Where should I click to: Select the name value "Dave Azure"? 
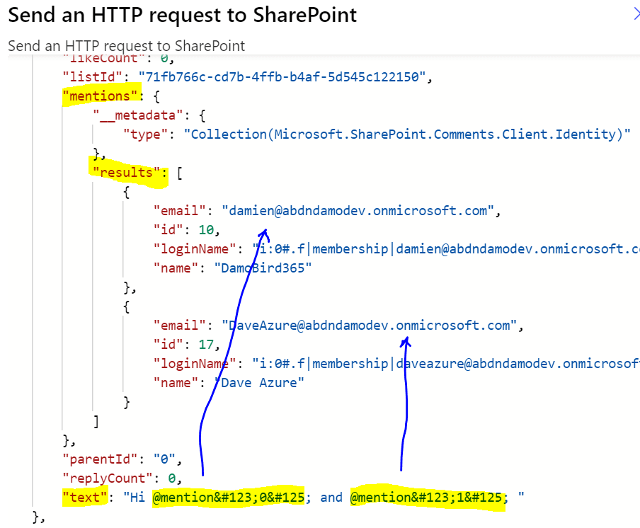(259, 383)
